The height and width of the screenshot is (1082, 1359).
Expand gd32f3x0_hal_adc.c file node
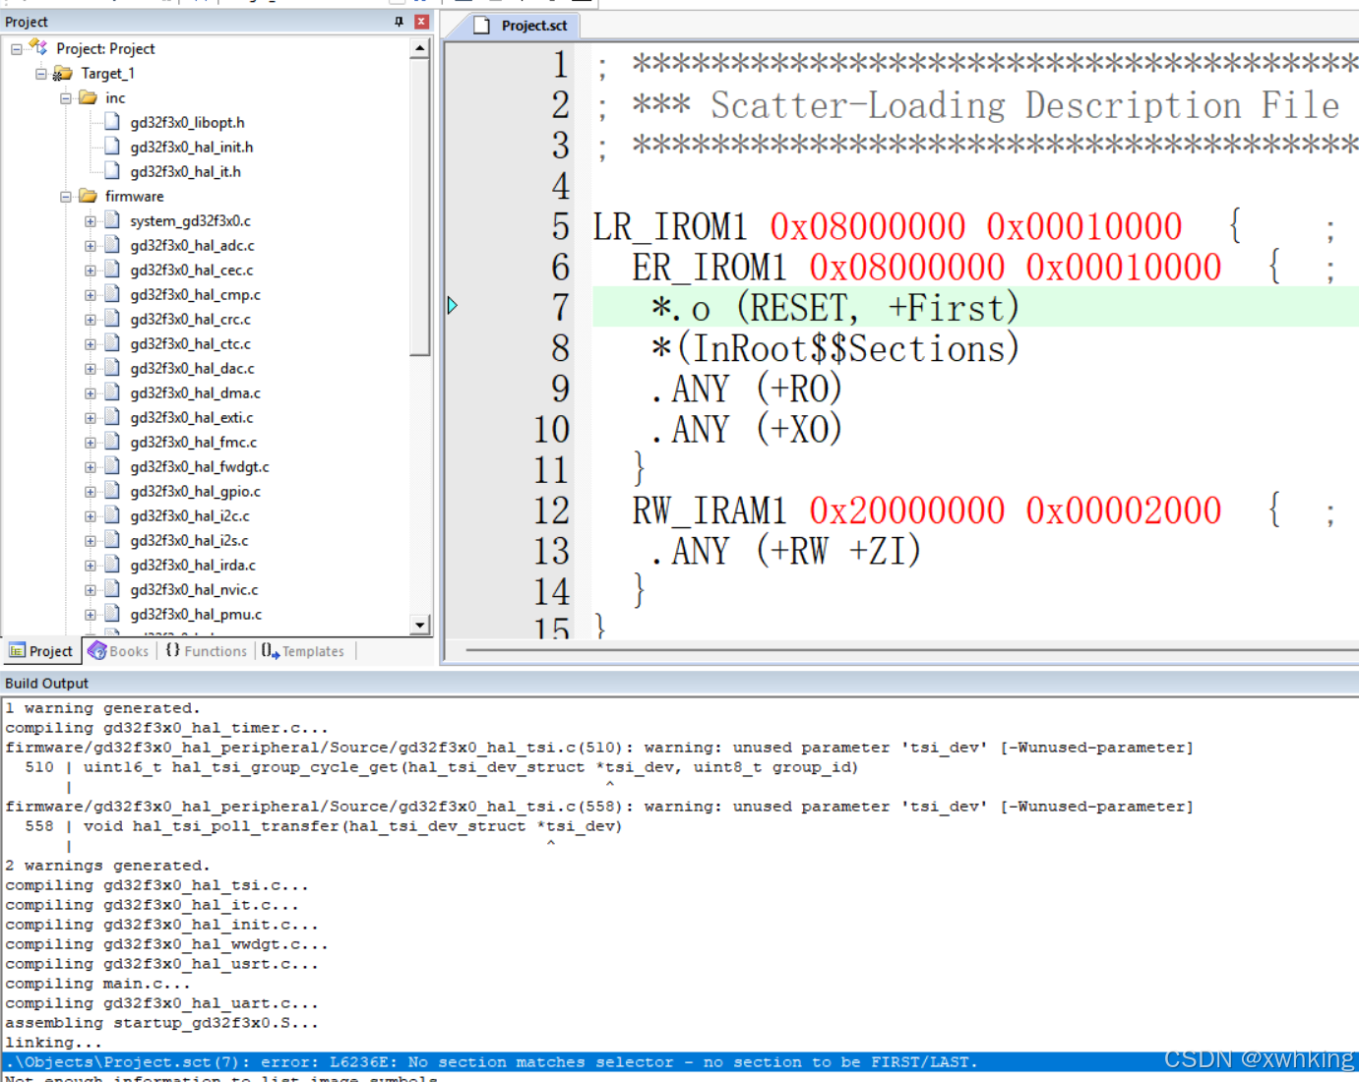[91, 246]
